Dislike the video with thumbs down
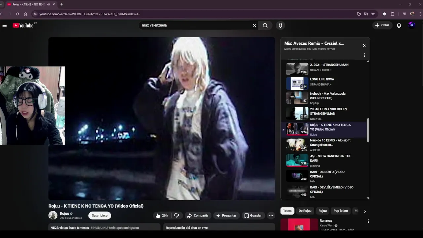423x238 pixels. tap(177, 216)
